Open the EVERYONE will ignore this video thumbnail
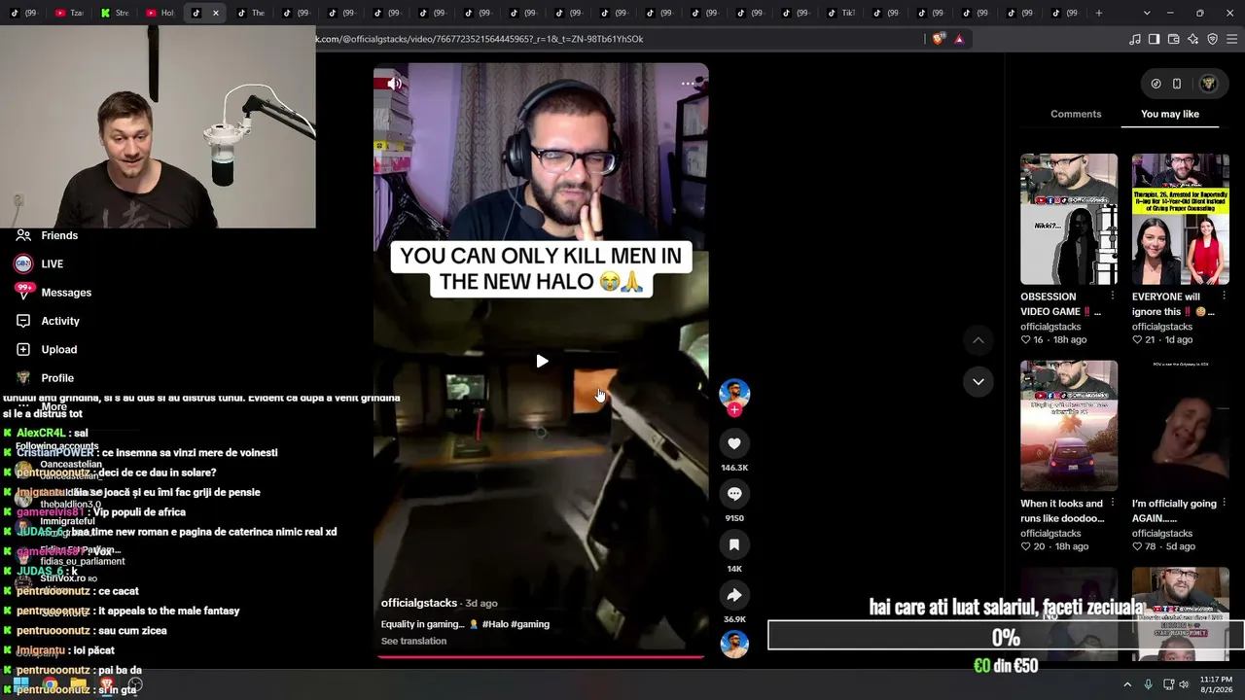This screenshot has height=700, width=1245. (1181, 219)
